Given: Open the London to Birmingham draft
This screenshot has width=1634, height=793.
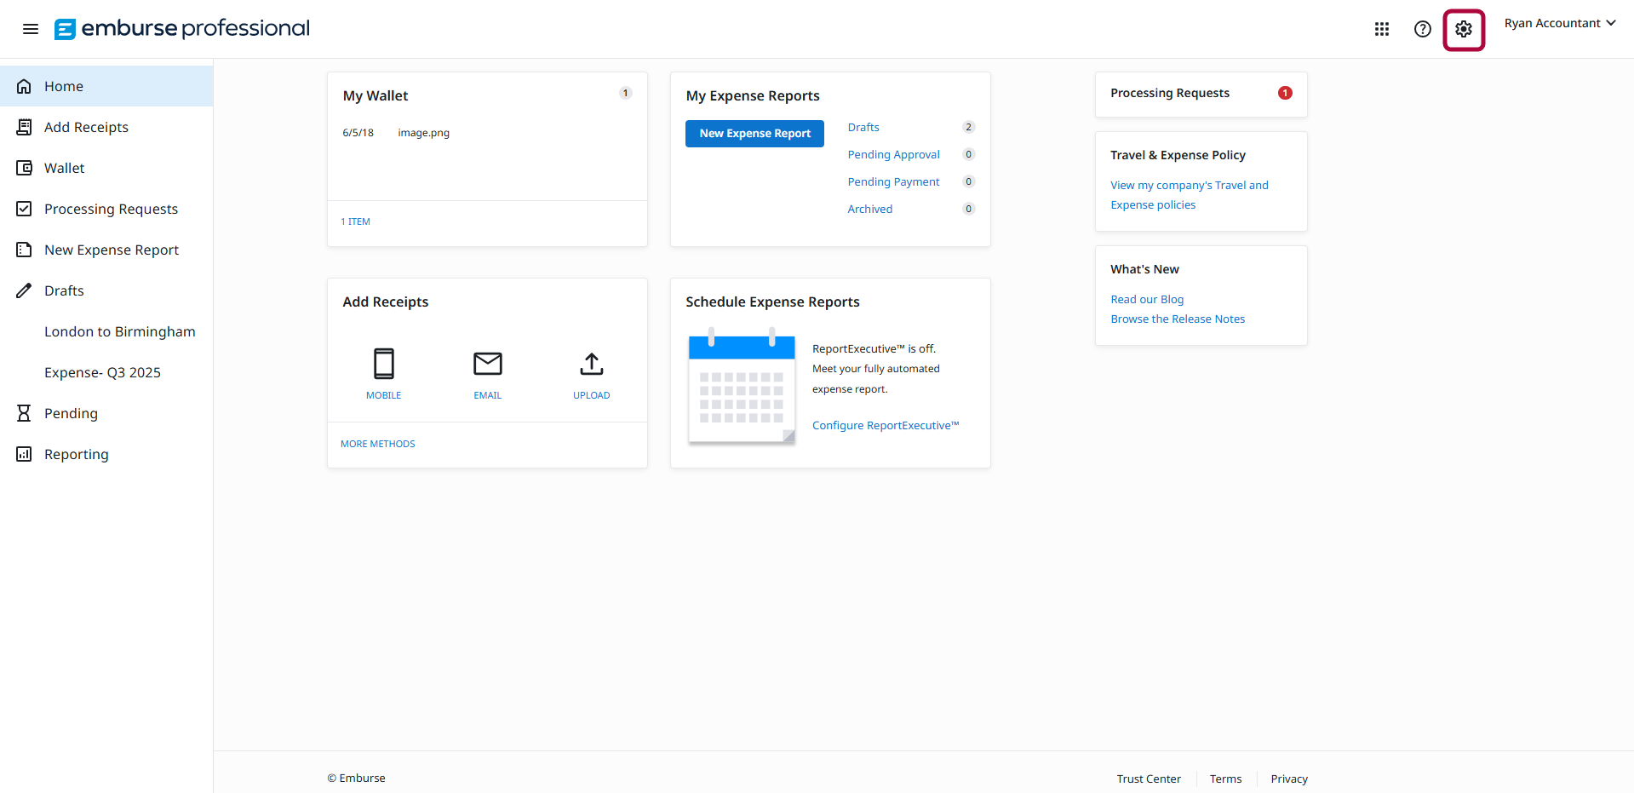Looking at the screenshot, I should (x=119, y=331).
